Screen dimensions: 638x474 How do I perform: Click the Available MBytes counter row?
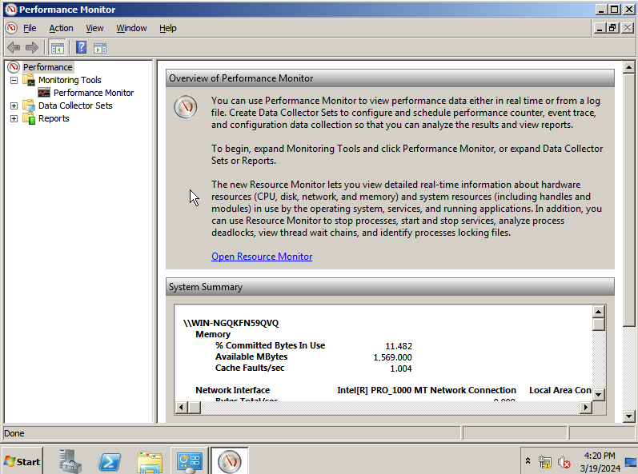tap(313, 357)
